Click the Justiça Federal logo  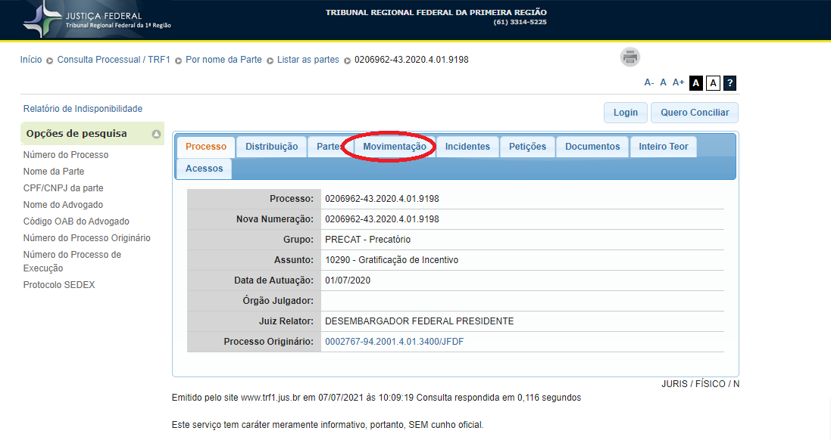(98, 20)
